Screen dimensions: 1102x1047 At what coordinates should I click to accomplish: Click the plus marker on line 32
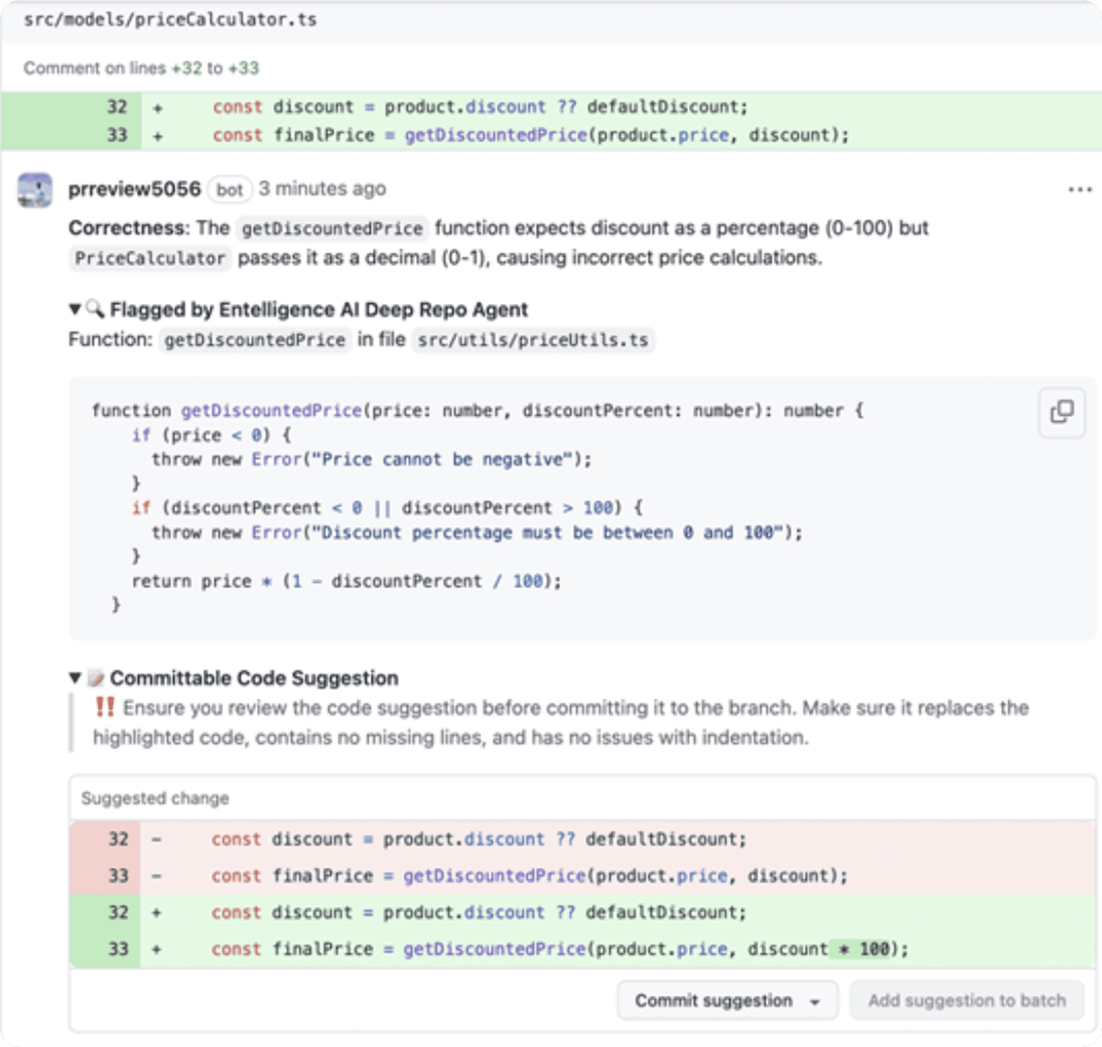tap(158, 107)
